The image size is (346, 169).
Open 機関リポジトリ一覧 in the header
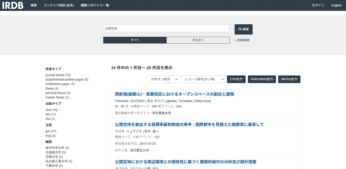click(95, 5)
